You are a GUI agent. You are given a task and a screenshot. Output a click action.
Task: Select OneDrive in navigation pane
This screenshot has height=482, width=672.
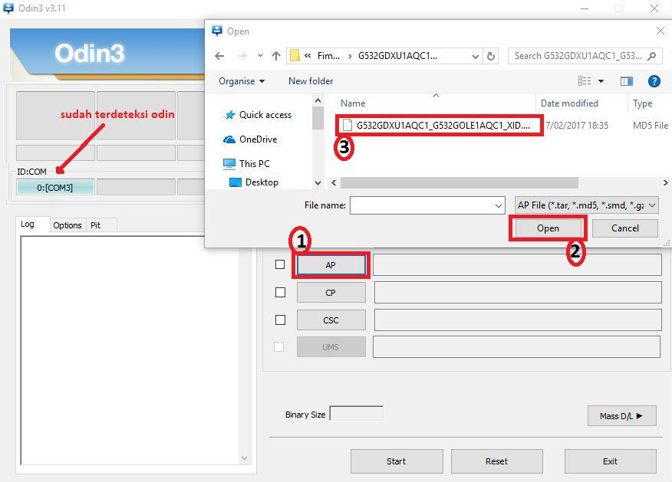tap(251, 139)
